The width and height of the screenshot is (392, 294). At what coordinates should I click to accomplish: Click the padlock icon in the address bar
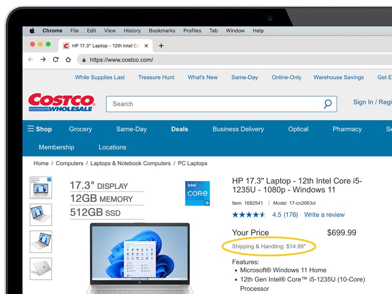[x=84, y=60]
